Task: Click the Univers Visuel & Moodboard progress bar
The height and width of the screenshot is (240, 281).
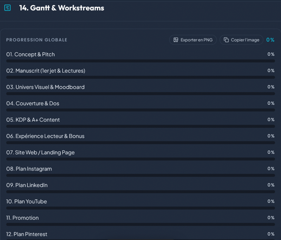Action: point(140,94)
